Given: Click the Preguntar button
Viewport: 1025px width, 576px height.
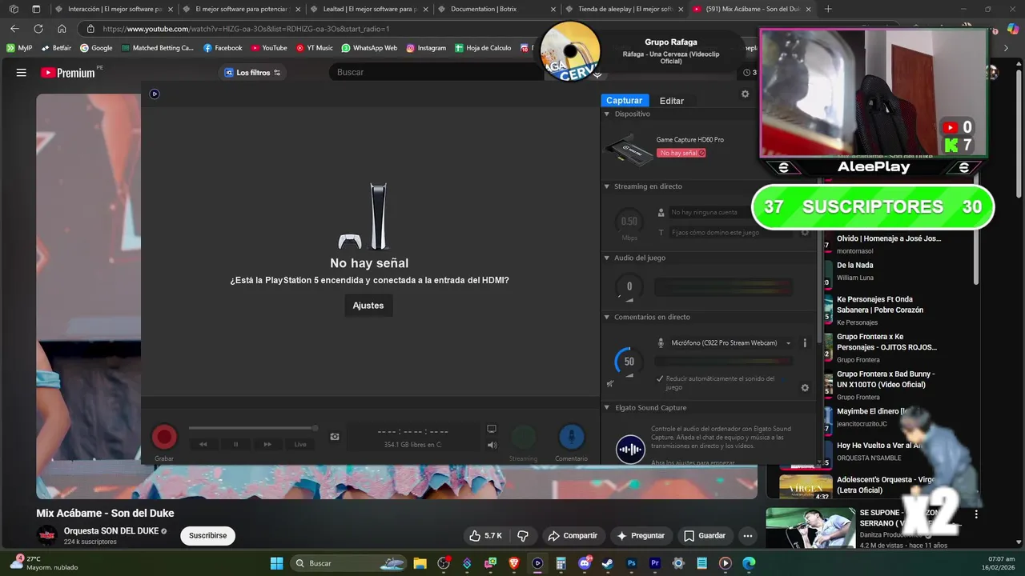Looking at the screenshot, I should click(x=641, y=535).
